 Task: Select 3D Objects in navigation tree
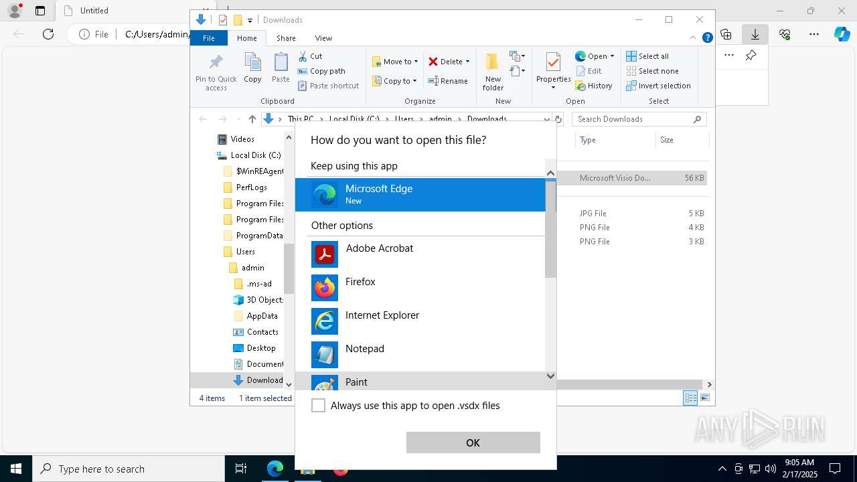(258, 300)
